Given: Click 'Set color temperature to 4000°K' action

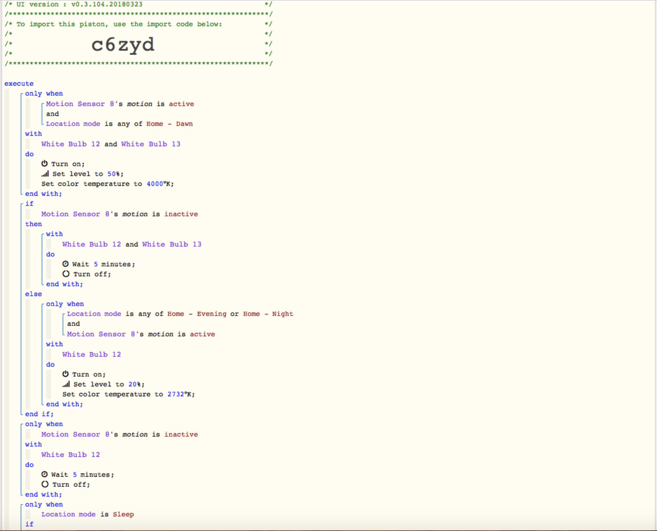Looking at the screenshot, I should (108, 184).
